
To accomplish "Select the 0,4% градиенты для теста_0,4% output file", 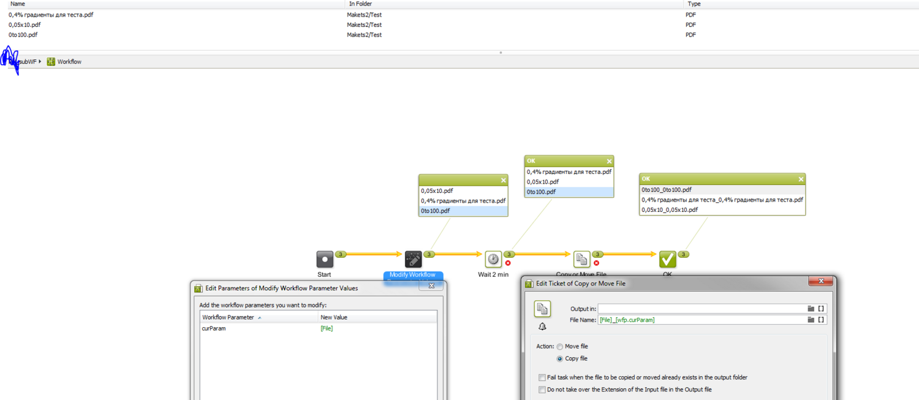I will (722, 200).
